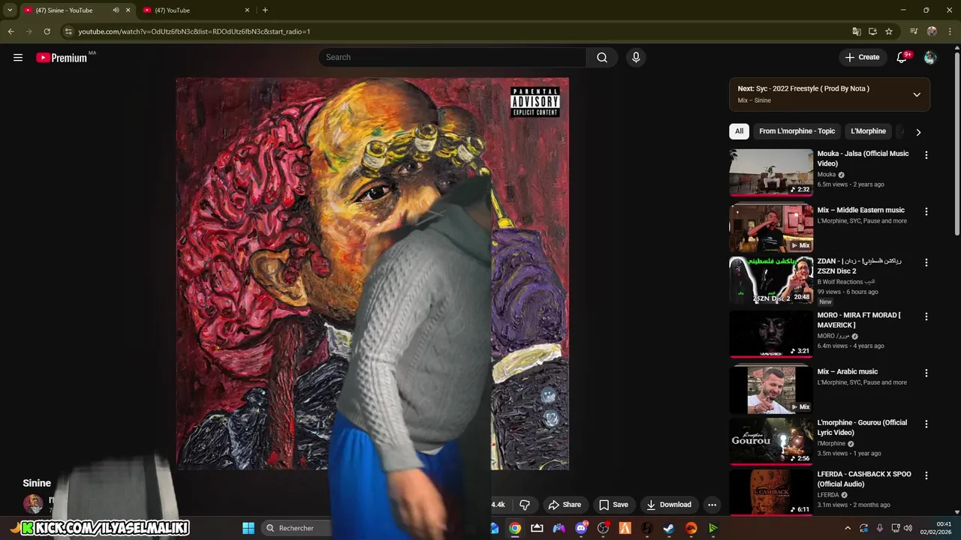This screenshot has width=961, height=540.
Task: Select the 'L'Morphine' filter chip
Action: click(868, 131)
